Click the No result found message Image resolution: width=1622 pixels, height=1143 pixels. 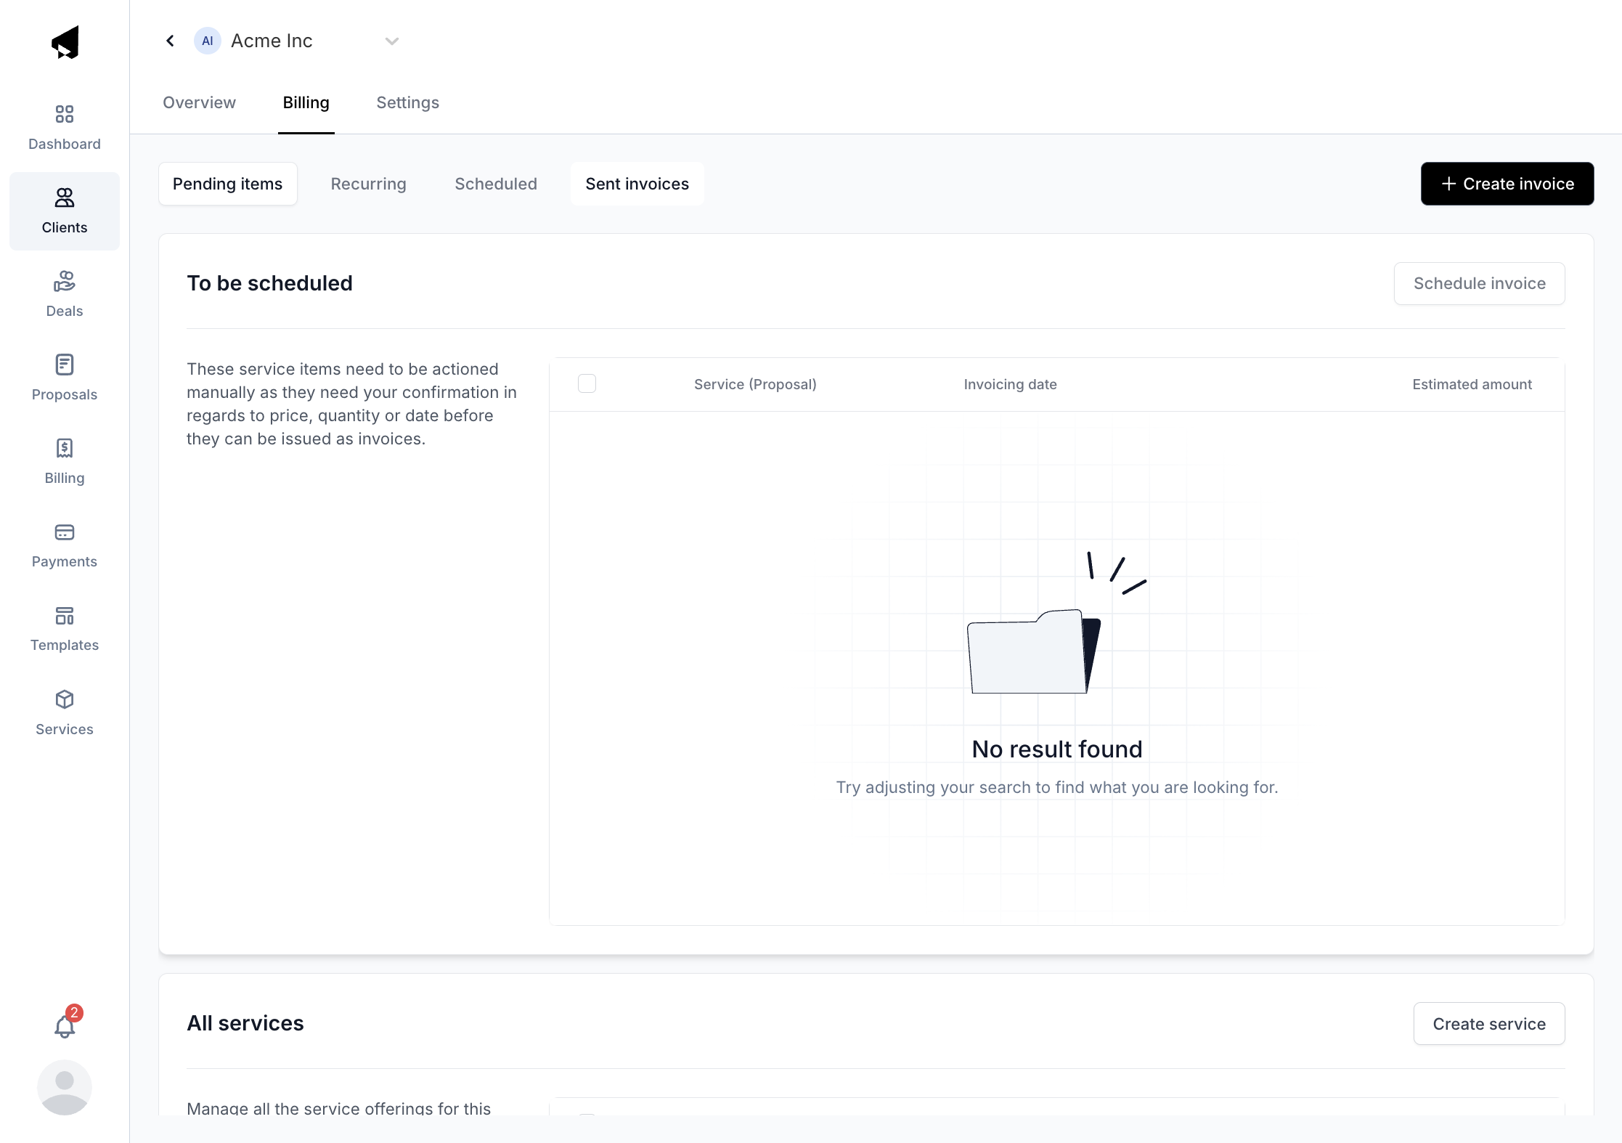pos(1057,749)
